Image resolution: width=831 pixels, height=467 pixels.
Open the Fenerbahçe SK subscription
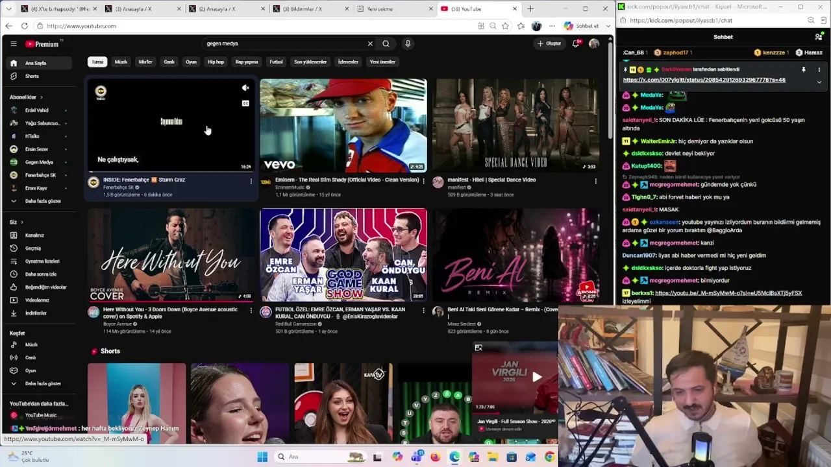(x=38, y=175)
